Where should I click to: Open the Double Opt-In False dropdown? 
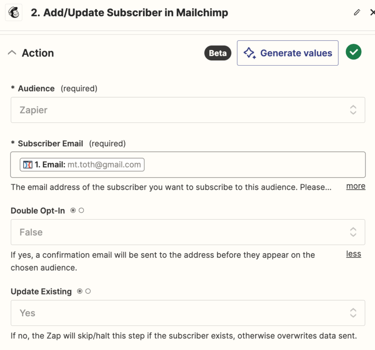pyautogui.click(x=188, y=232)
